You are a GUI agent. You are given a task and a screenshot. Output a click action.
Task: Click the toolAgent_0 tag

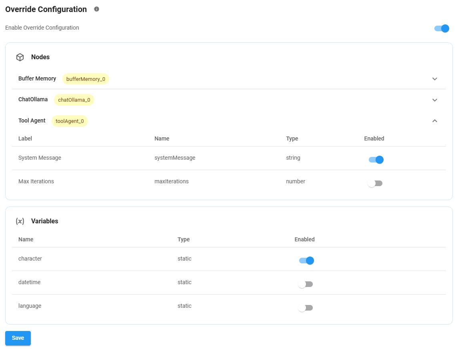(70, 121)
